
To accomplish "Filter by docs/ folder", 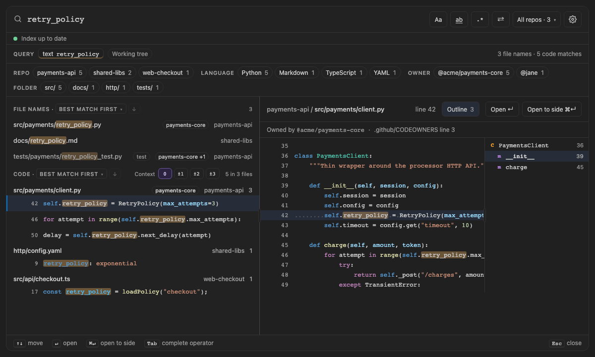I will click(x=83, y=88).
